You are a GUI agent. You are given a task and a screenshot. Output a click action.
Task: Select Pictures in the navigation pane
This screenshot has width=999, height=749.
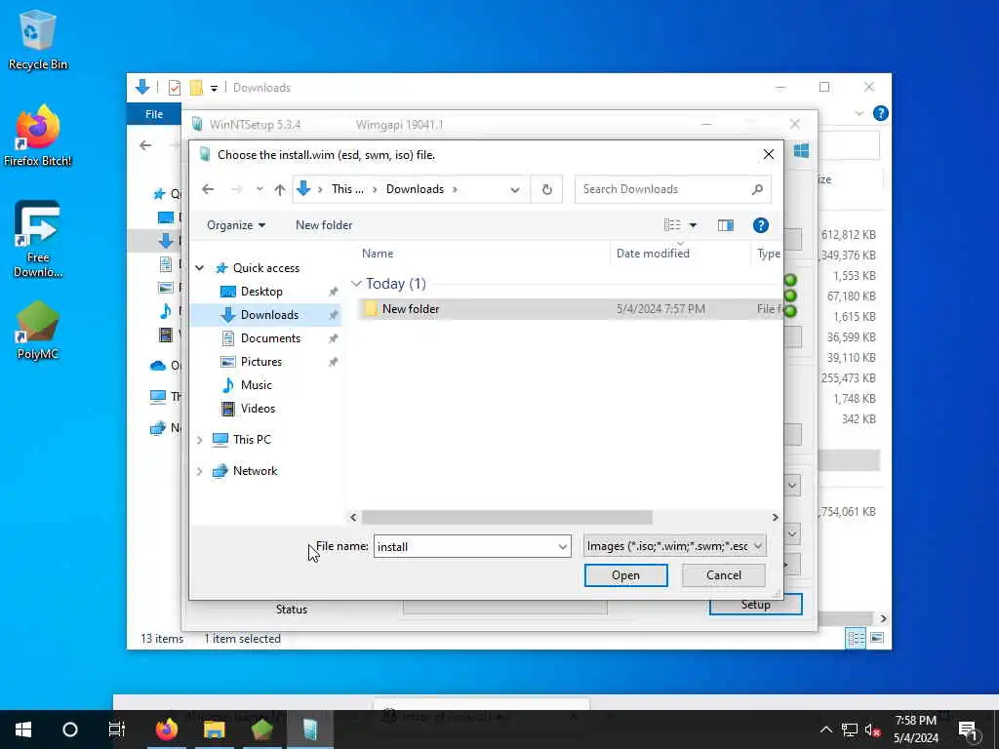pyautogui.click(x=261, y=362)
